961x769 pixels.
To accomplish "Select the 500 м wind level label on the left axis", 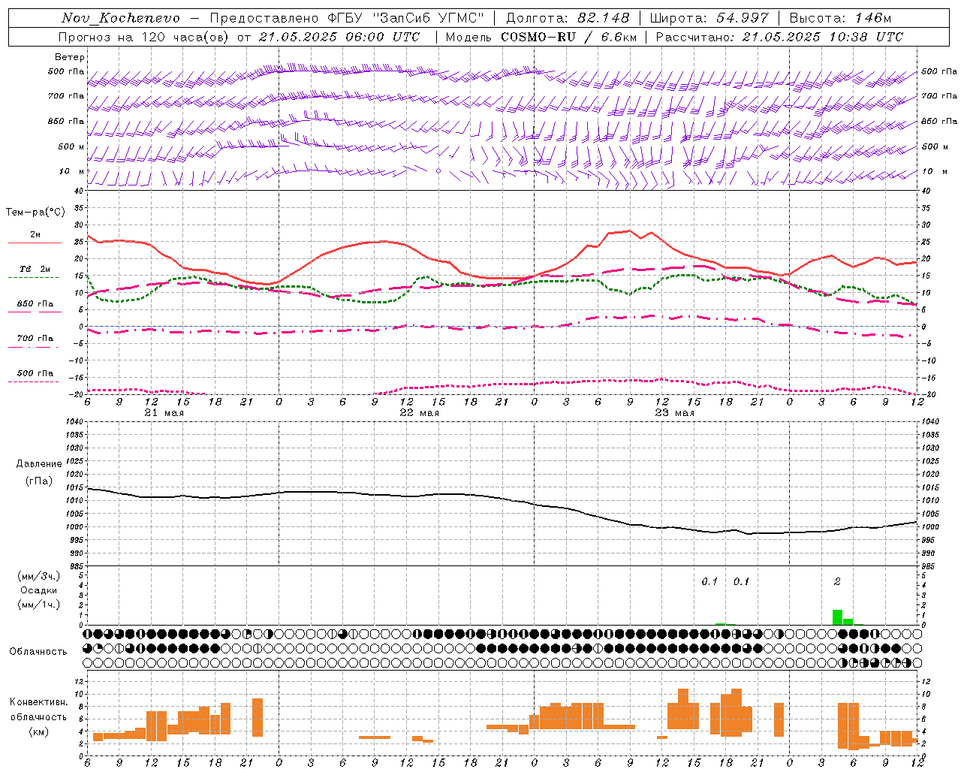I will click(71, 146).
